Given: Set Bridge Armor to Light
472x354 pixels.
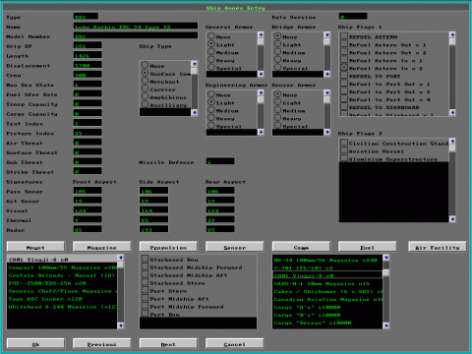Looking at the screenshot, I should pos(287,44).
